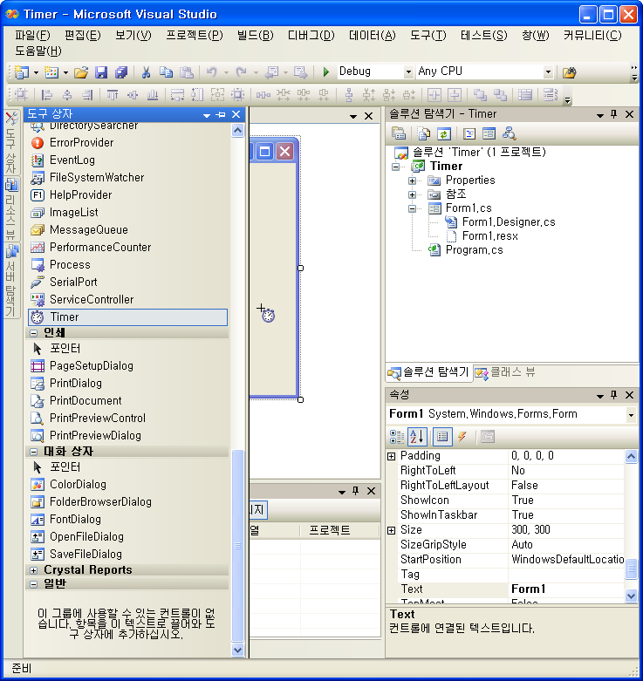Select ColorDialog in the toolbox
The height and width of the screenshot is (681, 643).
77,484
